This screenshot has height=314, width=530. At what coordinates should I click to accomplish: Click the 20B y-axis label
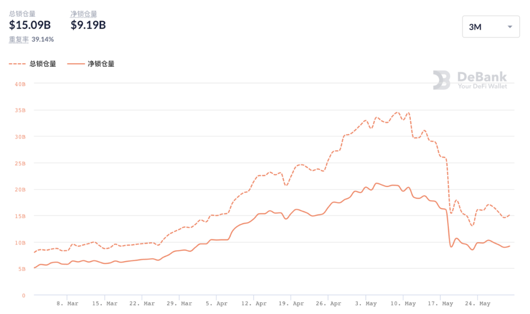coord(20,189)
